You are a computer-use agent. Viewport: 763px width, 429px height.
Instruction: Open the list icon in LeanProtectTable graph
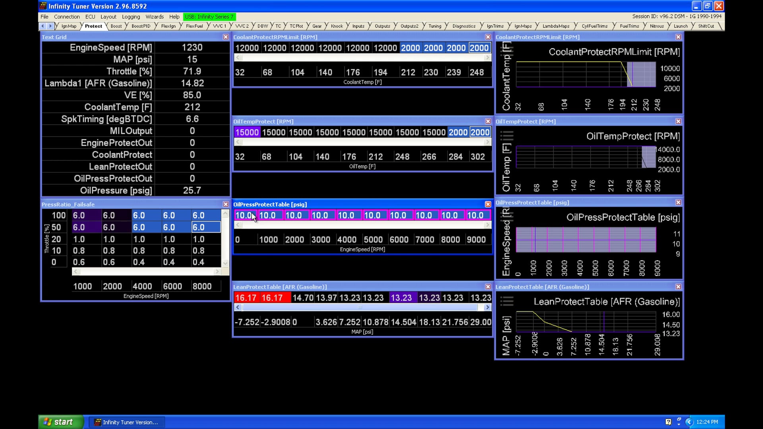[x=507, y=301]
